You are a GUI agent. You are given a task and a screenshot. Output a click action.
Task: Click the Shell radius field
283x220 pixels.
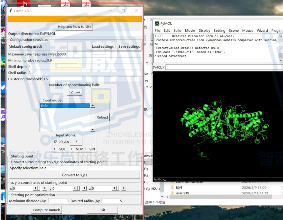[x=85, y=73]
